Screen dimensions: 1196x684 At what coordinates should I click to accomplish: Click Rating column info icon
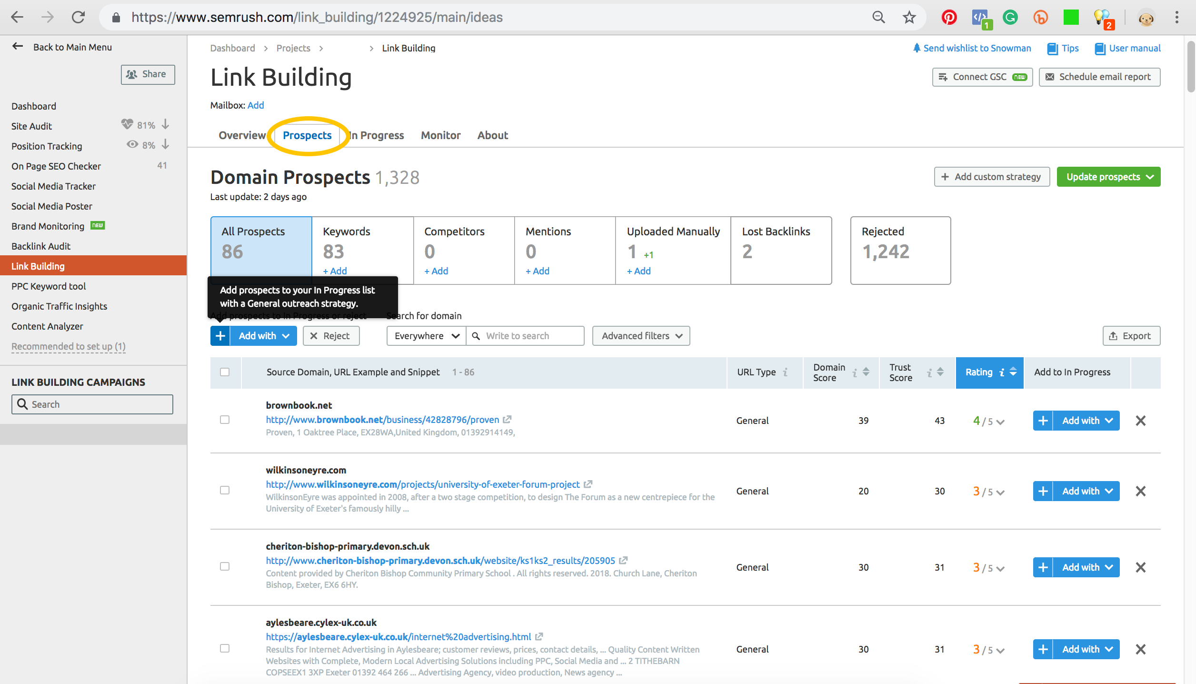click(1002, 372)
